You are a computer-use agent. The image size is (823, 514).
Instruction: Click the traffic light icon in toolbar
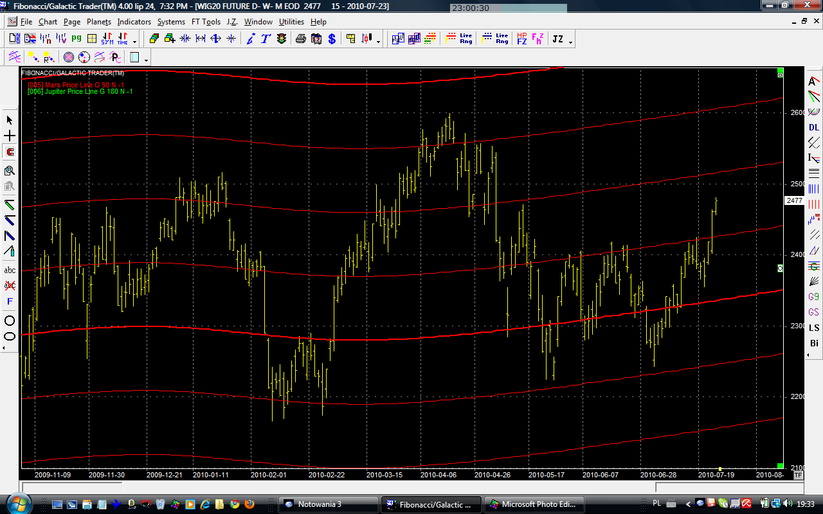(x=282, y=39)
